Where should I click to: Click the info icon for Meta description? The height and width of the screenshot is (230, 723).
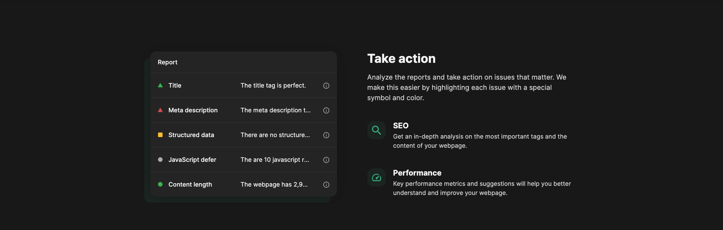point(326,110)
